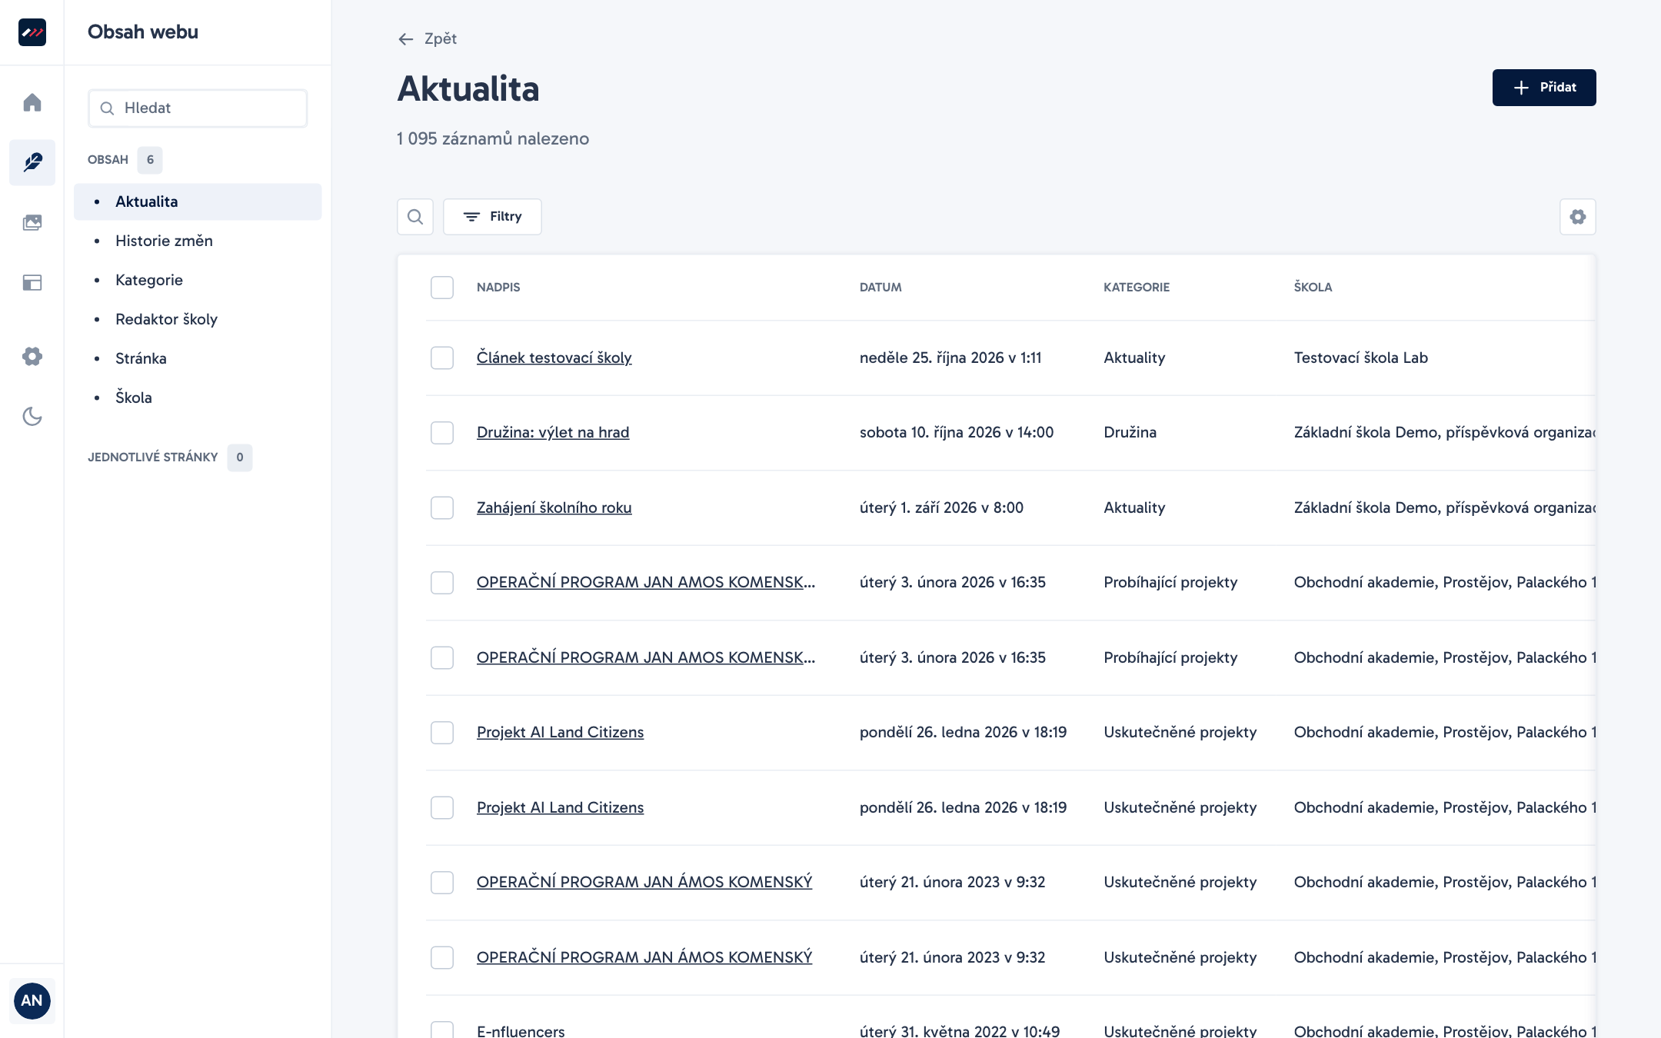This screenshot has width=1661, height=1038.
Task: Open the Družina: výlet na hrad entry
Action: click(x=553, y=432)
